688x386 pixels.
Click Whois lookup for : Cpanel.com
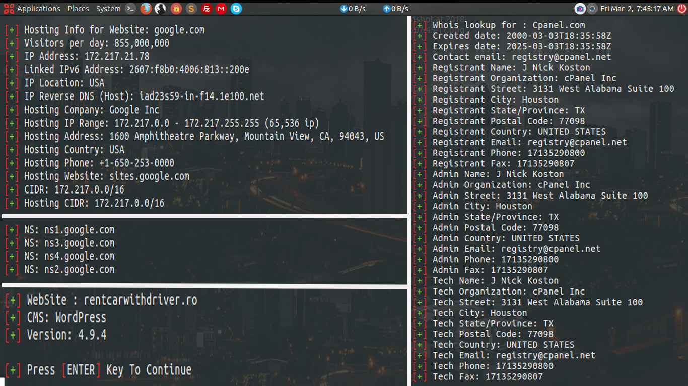499,25
